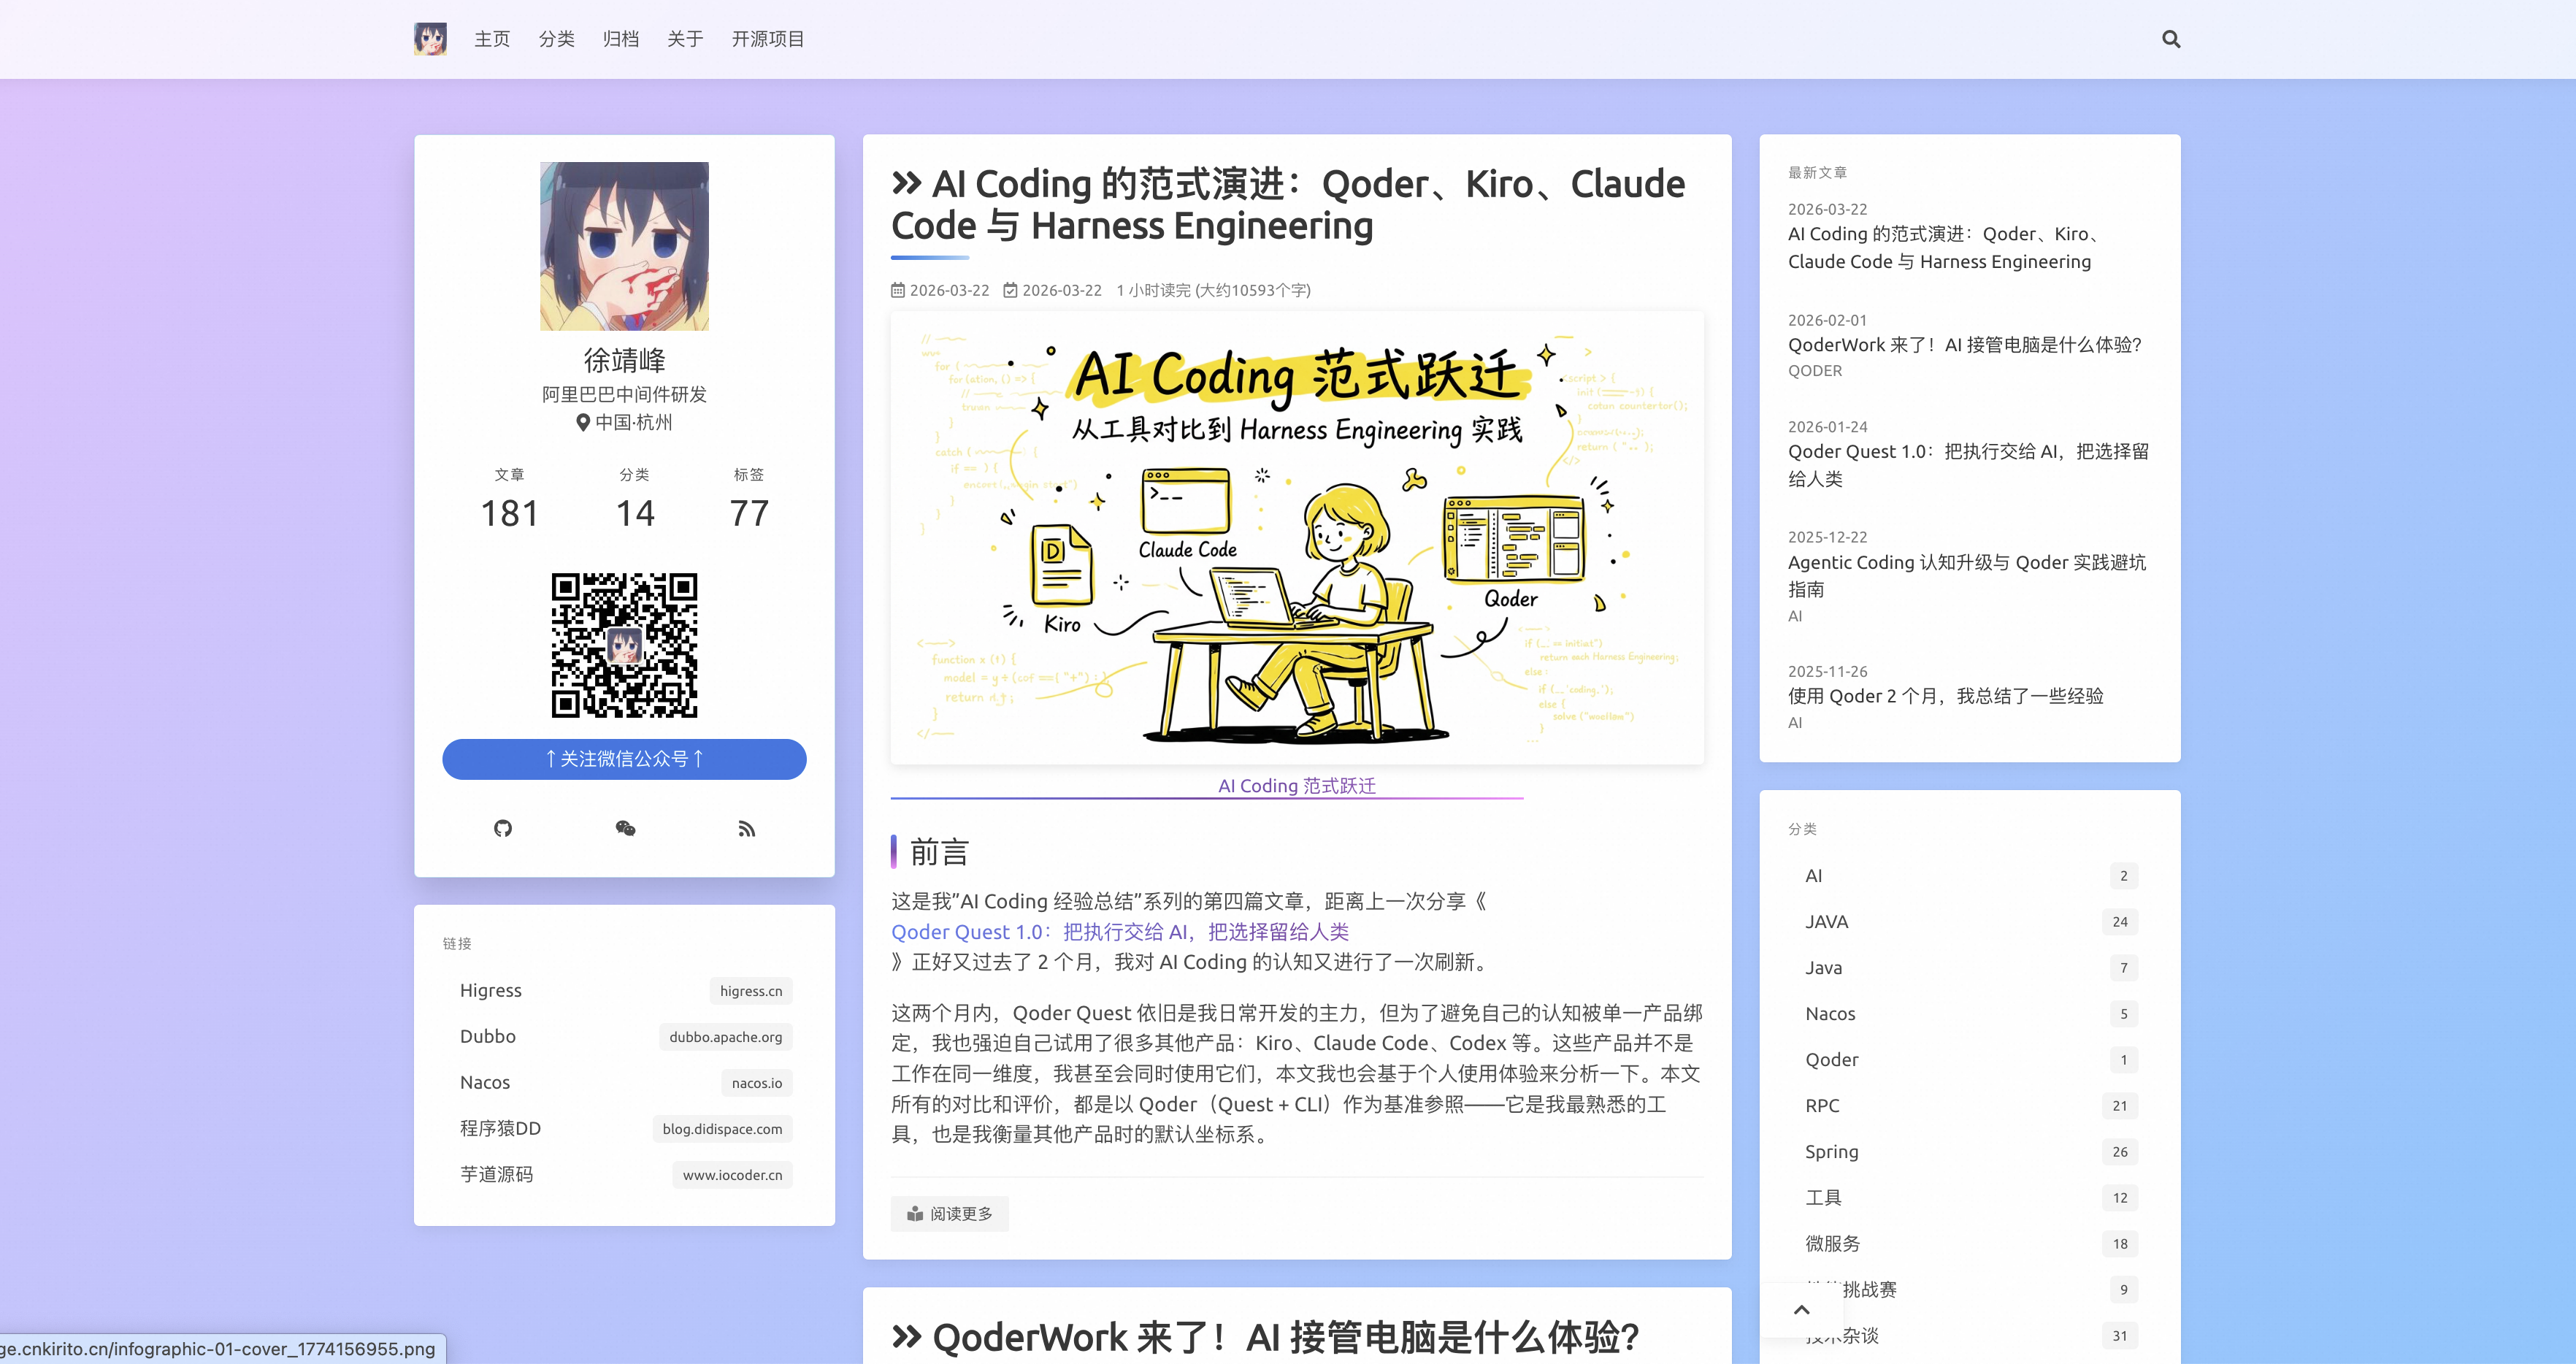This screenshot has width=2576, height=1364.
Task: Open the GitHub profile icon
Action: pos(503,828)
